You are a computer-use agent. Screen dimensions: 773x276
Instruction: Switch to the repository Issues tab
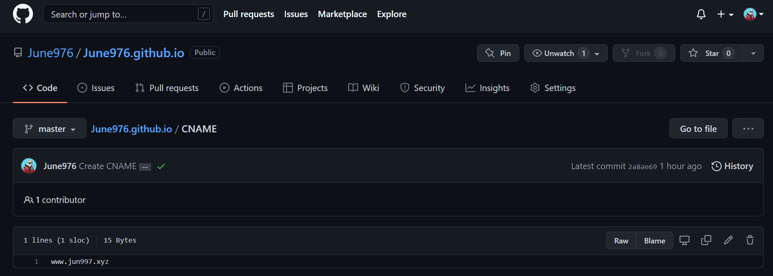tap(96, 88)
